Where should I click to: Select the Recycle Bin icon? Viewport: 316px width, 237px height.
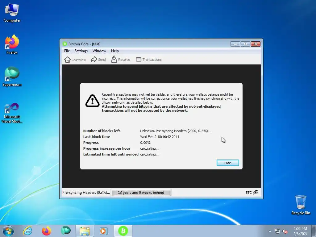pyautogui.click(x=301, y=205)
